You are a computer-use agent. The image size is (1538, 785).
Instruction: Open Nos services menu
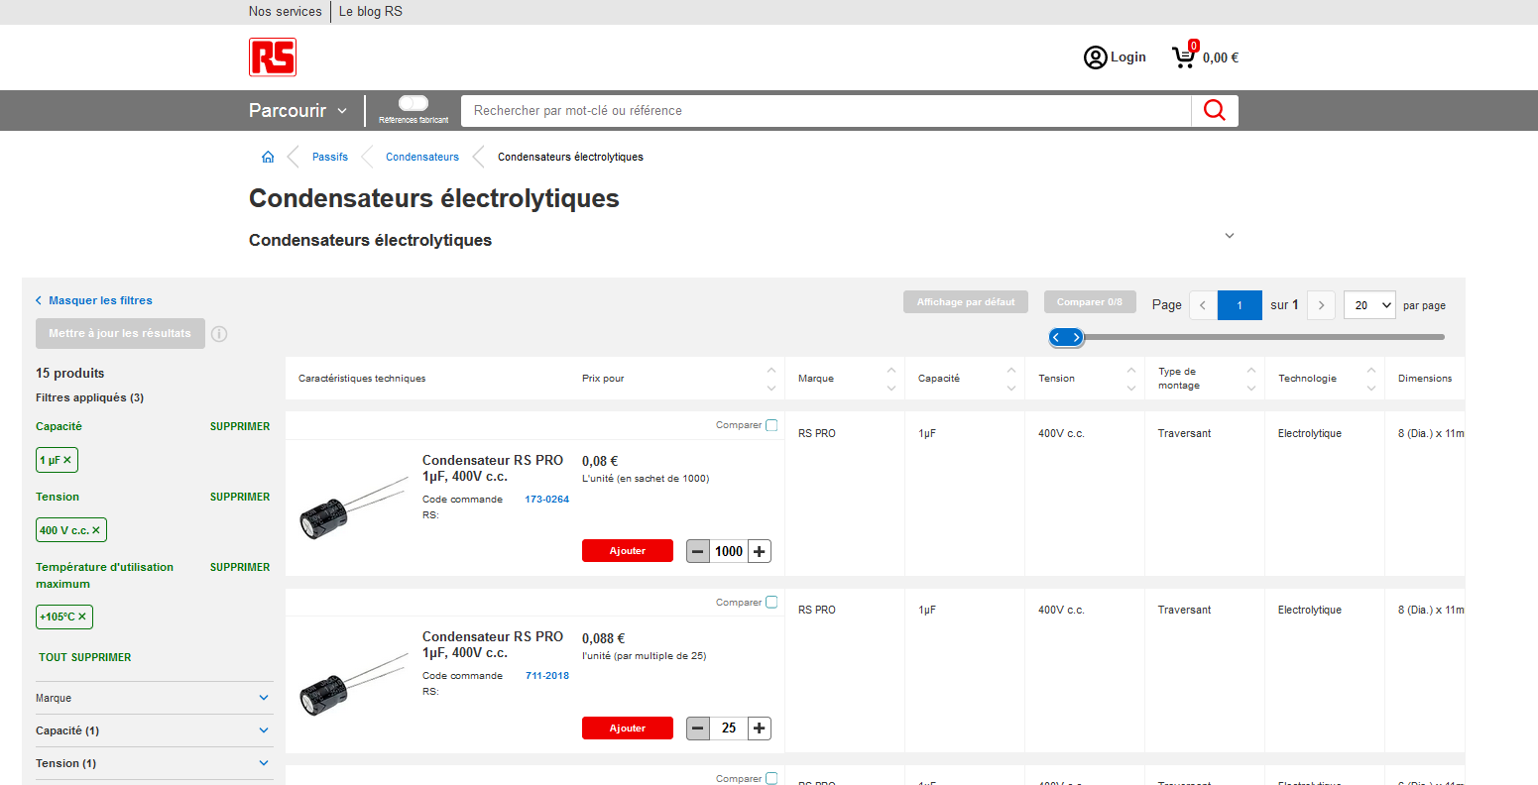pyautogui.click(x=286, y=12)
